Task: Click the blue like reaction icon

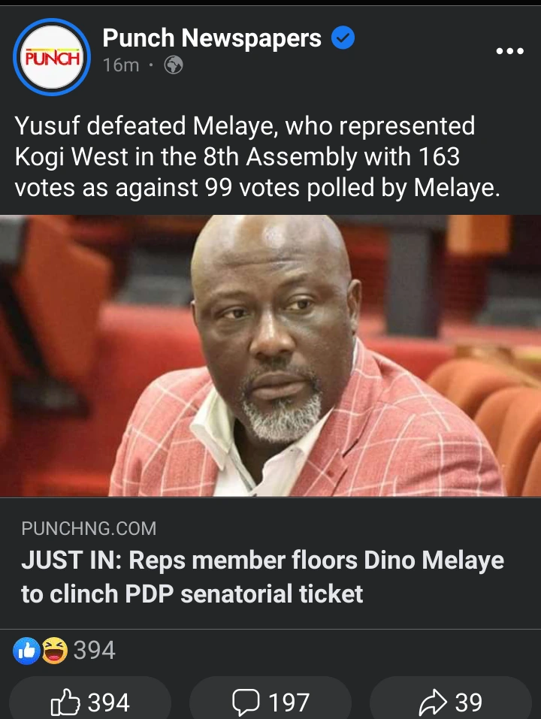Action: (x=26, y=650)
